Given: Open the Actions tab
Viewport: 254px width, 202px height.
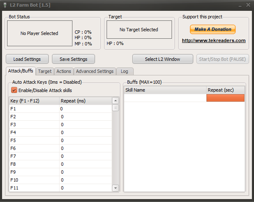Looking at the screenshot, I should click(64, 71).
